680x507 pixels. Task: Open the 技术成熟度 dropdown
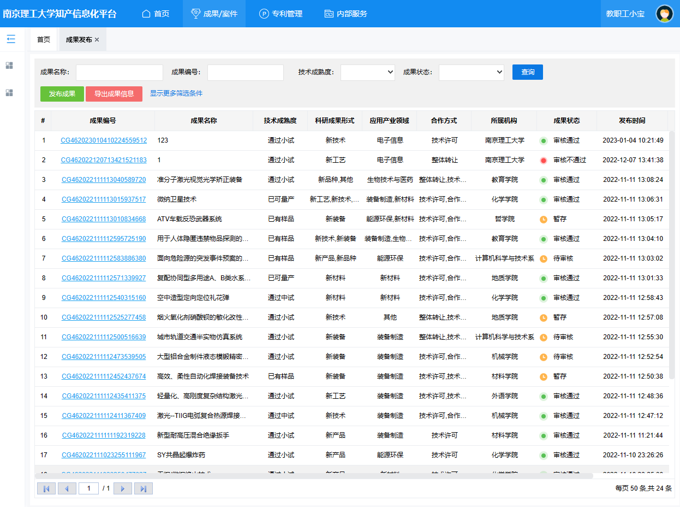pos(368,72)
